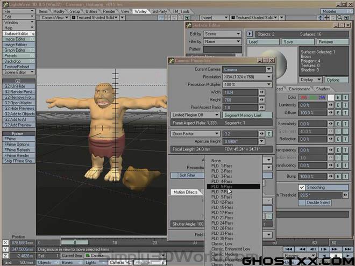
Task: Choose None in antialiasing list
Action: pyautogui.click(x=233, y=161)
